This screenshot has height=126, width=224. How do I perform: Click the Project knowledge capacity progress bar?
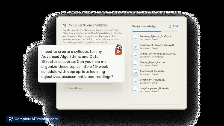pyautogui.click(x=155, y=31)
